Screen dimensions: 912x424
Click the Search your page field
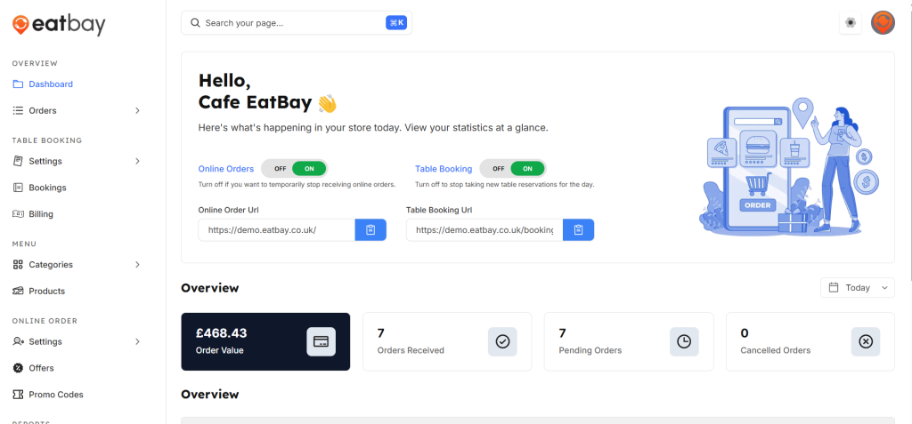tap(289, 23)
